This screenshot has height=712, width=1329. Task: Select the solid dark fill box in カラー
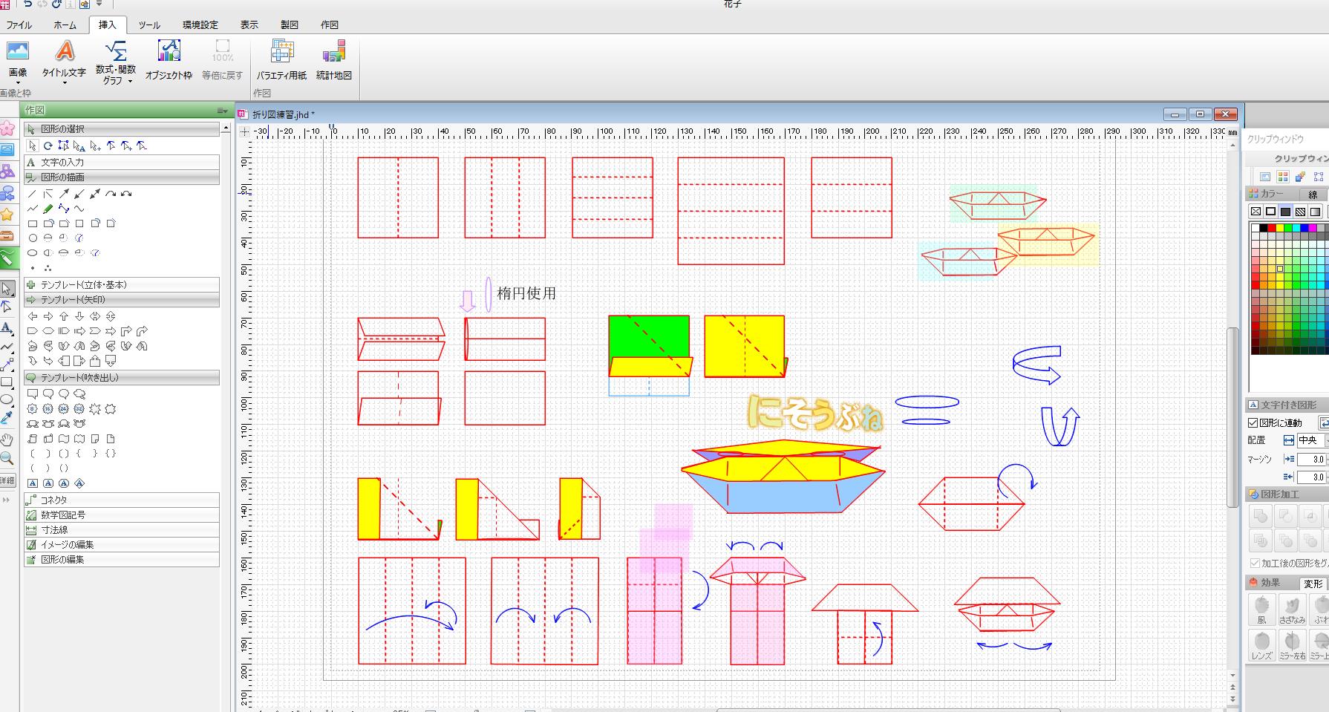tap(1285, 212)
